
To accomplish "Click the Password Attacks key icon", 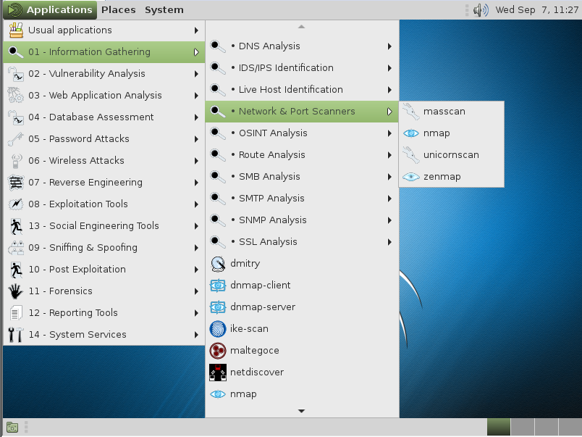I will (x=16, y=138).
